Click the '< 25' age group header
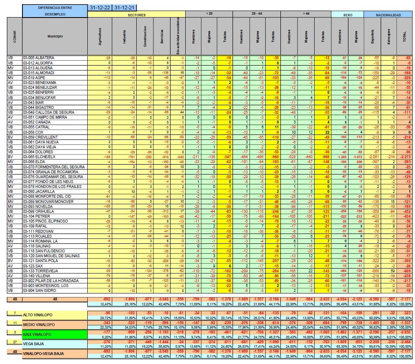This screenshot has height=364, width=415. (x=209, y=14)
